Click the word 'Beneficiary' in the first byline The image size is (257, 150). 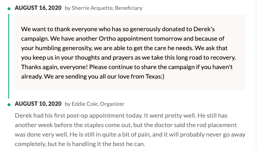[x=128, y=8]
